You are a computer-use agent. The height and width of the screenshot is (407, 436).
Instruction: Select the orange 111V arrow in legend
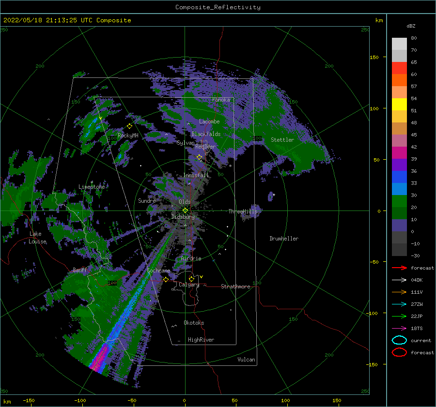coord(399,292)
